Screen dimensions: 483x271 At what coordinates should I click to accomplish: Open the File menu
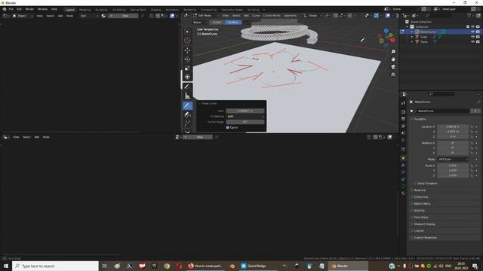(11, 9)
